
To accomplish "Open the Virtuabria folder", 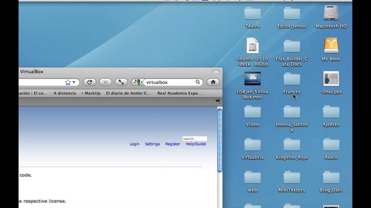I will (252, 144).
